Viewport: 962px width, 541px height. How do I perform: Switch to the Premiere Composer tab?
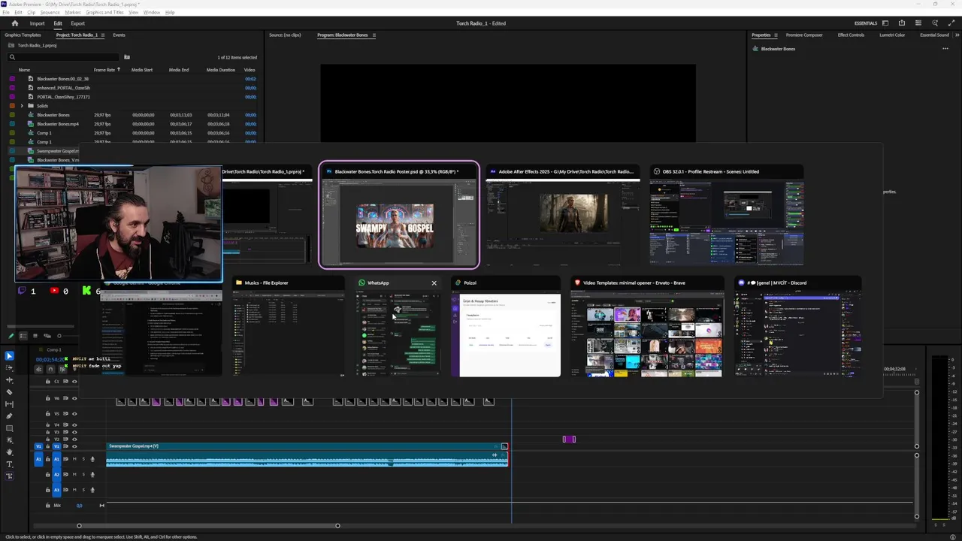coord(804,35)
